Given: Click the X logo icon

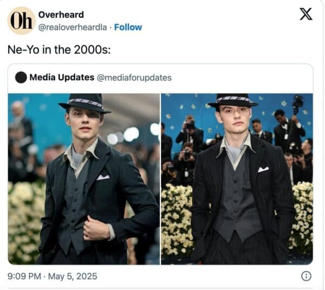Looking at the screenshot, I should [306, 15].
